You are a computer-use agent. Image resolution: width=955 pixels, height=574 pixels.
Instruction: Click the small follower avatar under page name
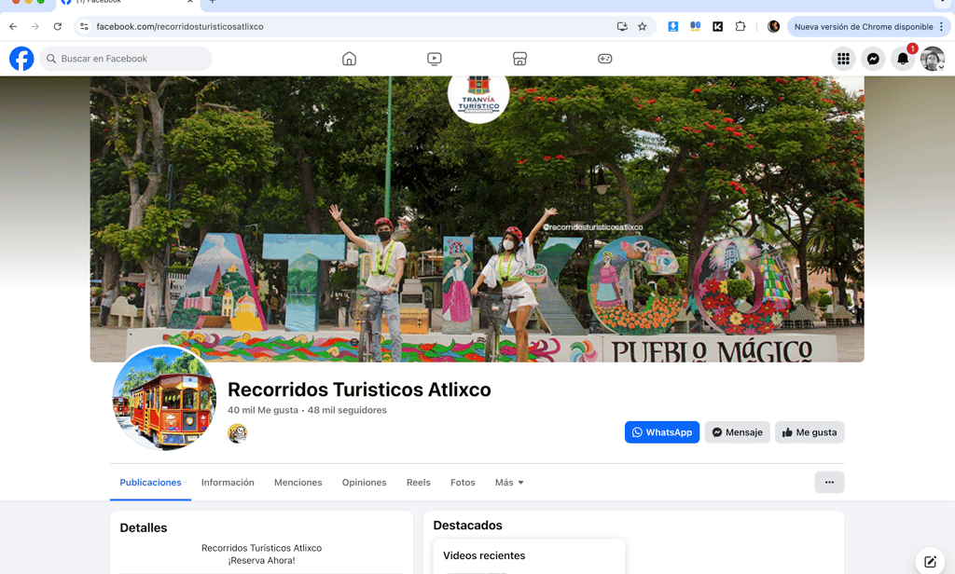[238, 433]
